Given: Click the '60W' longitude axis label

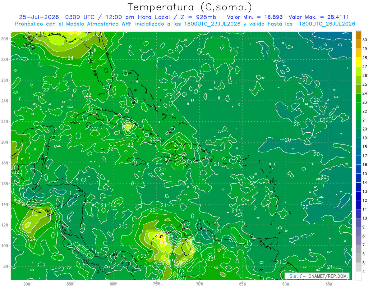Looking at the screenshot, I should (x=286, y=284).
